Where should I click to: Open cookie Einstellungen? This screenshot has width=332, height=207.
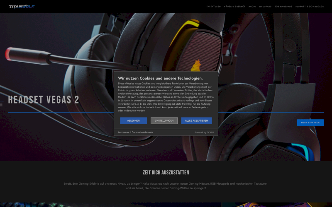(x=164, y=120)
